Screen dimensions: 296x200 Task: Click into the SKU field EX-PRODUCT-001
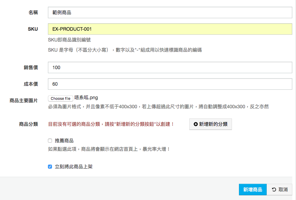coord(170,29)
